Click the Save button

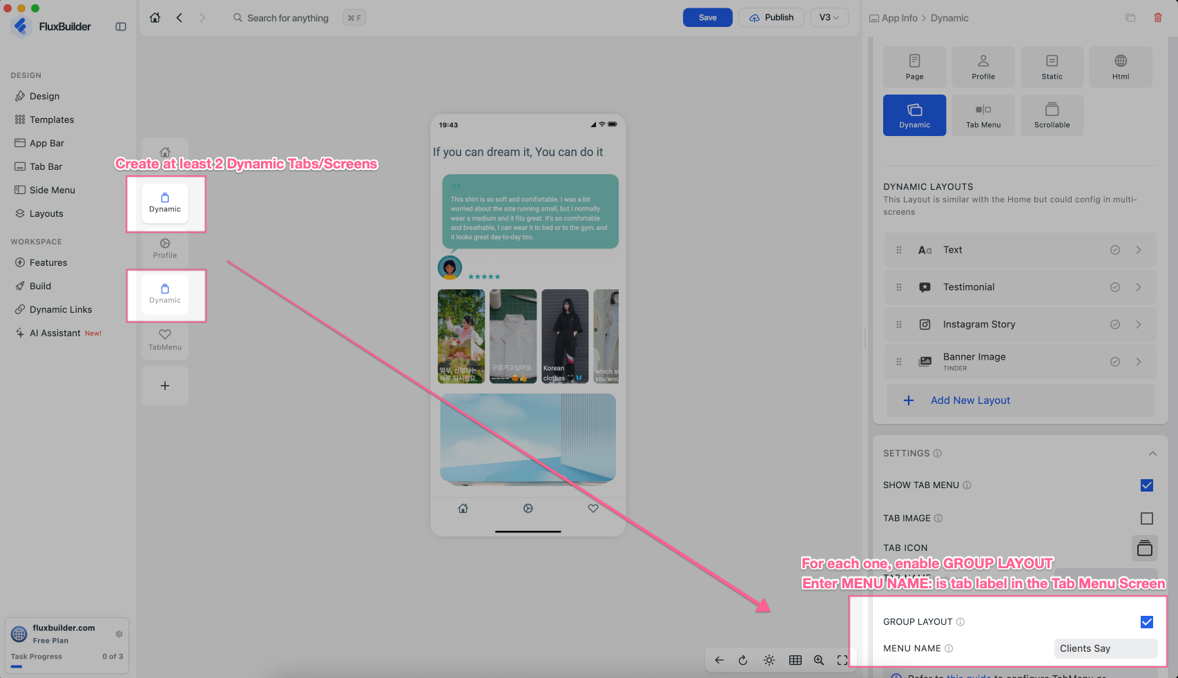708,18
